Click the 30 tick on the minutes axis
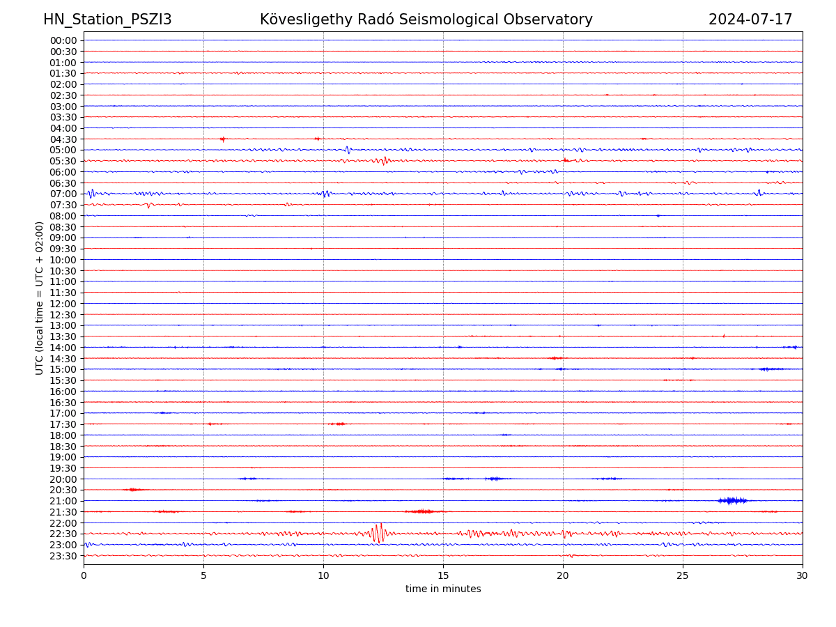Viewport: 836px width, 627px height. 802,576
